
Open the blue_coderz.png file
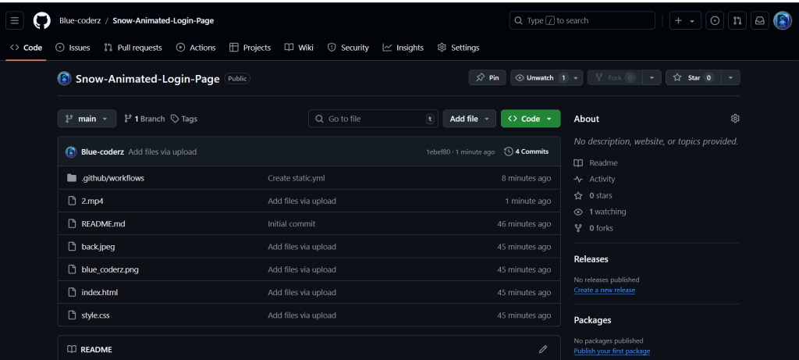(x=110, y=269)
